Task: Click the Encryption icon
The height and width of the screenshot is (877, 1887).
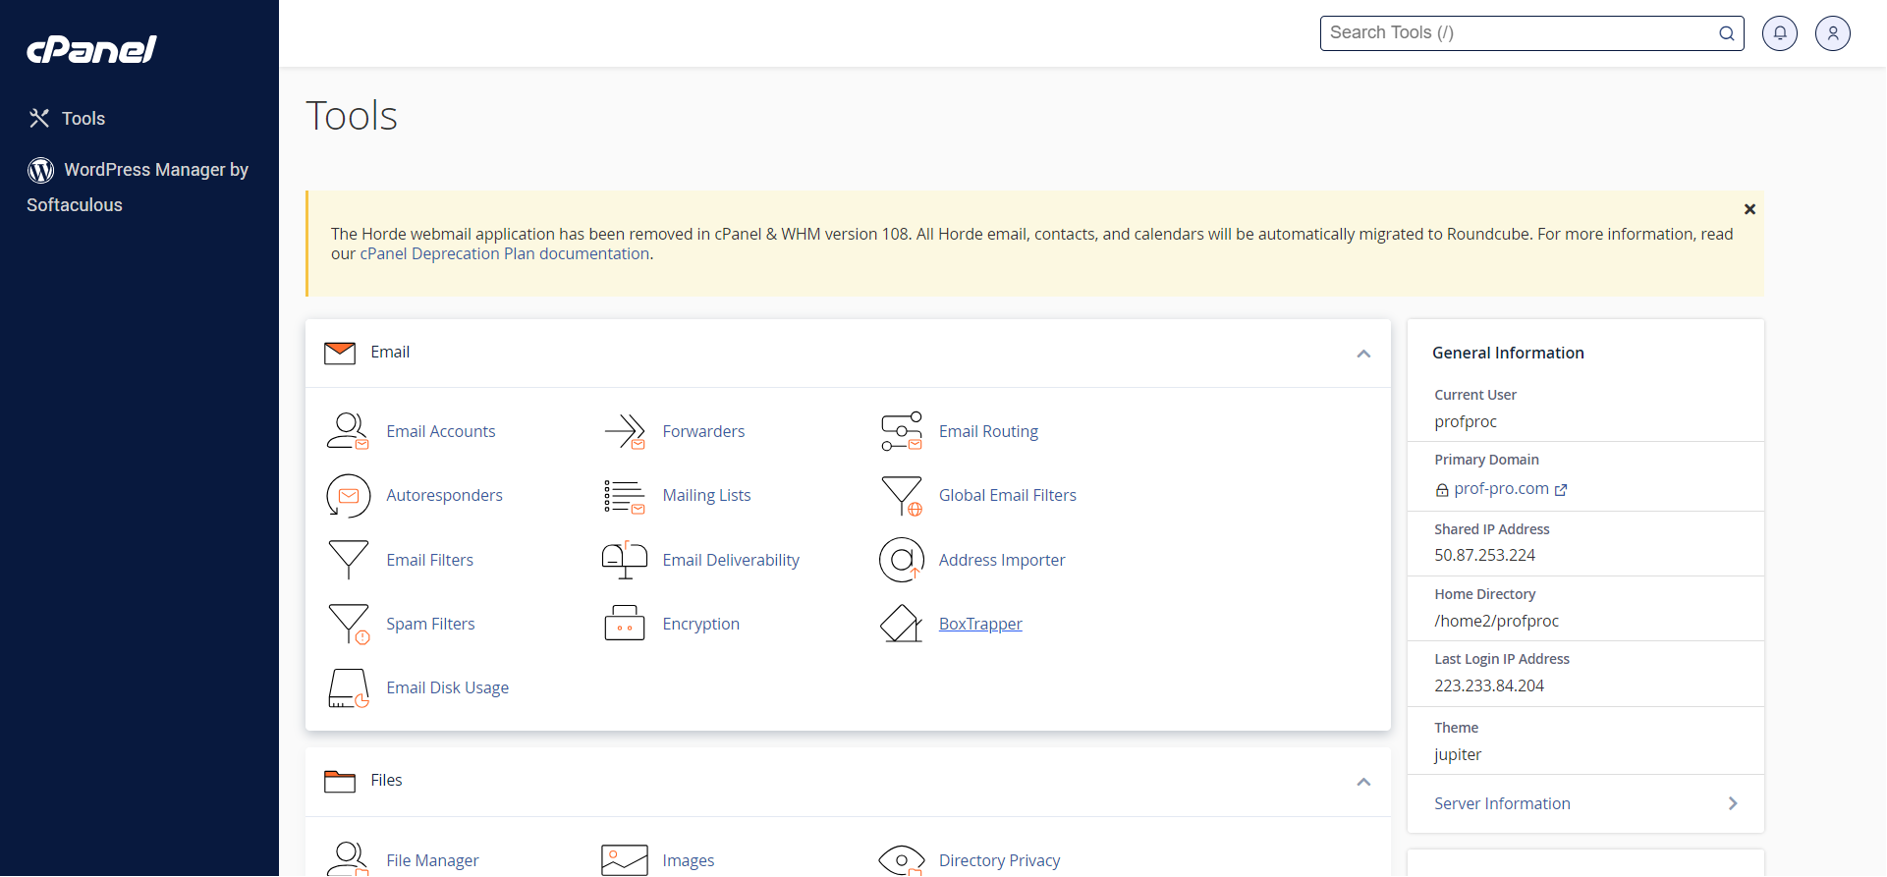Action: click(x=625, y=624)
